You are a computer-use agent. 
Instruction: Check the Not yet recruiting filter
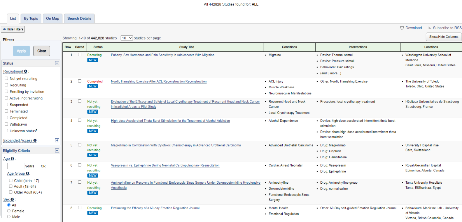coord(6,78)
